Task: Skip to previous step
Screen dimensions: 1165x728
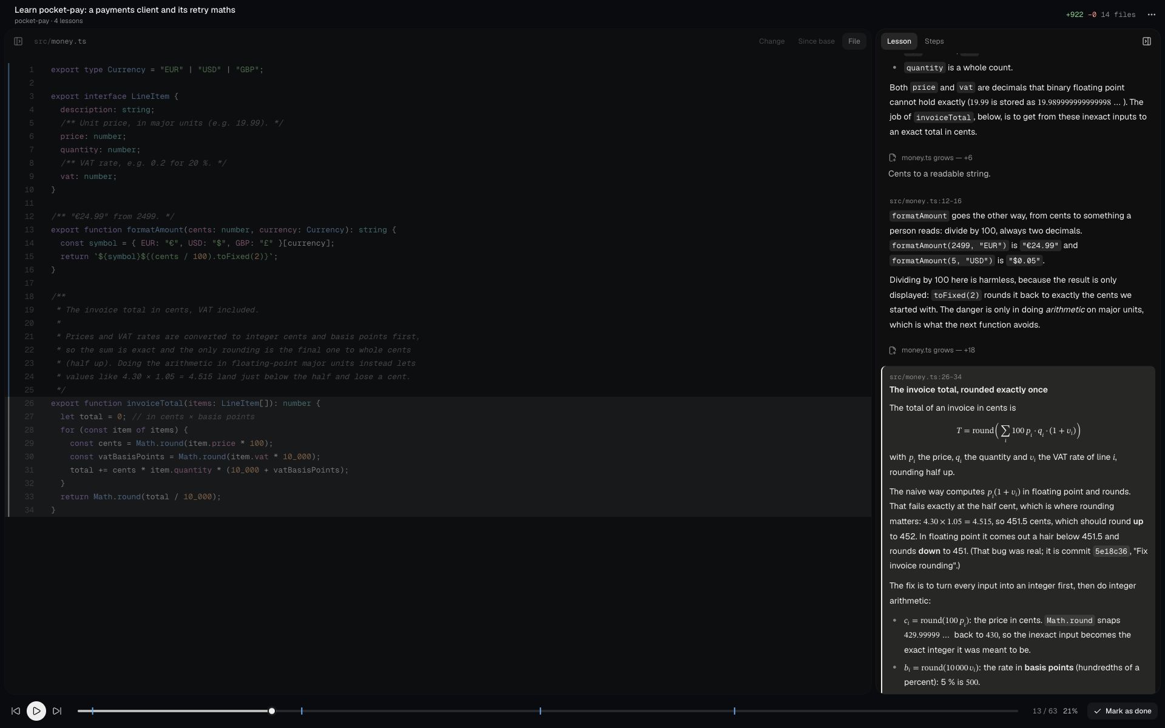Action: tap(16, 711)
